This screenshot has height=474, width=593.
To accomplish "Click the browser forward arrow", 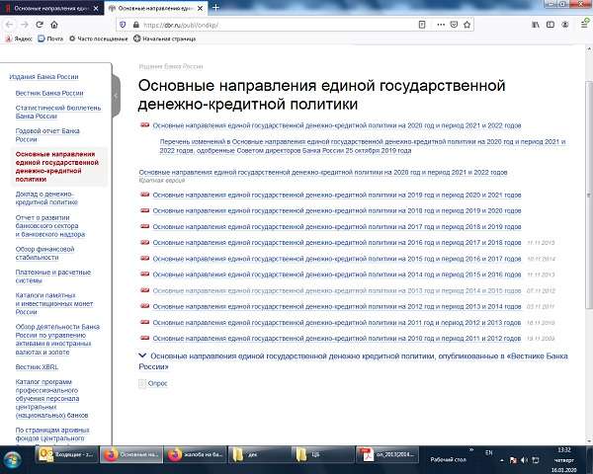I will coord(25,25).
